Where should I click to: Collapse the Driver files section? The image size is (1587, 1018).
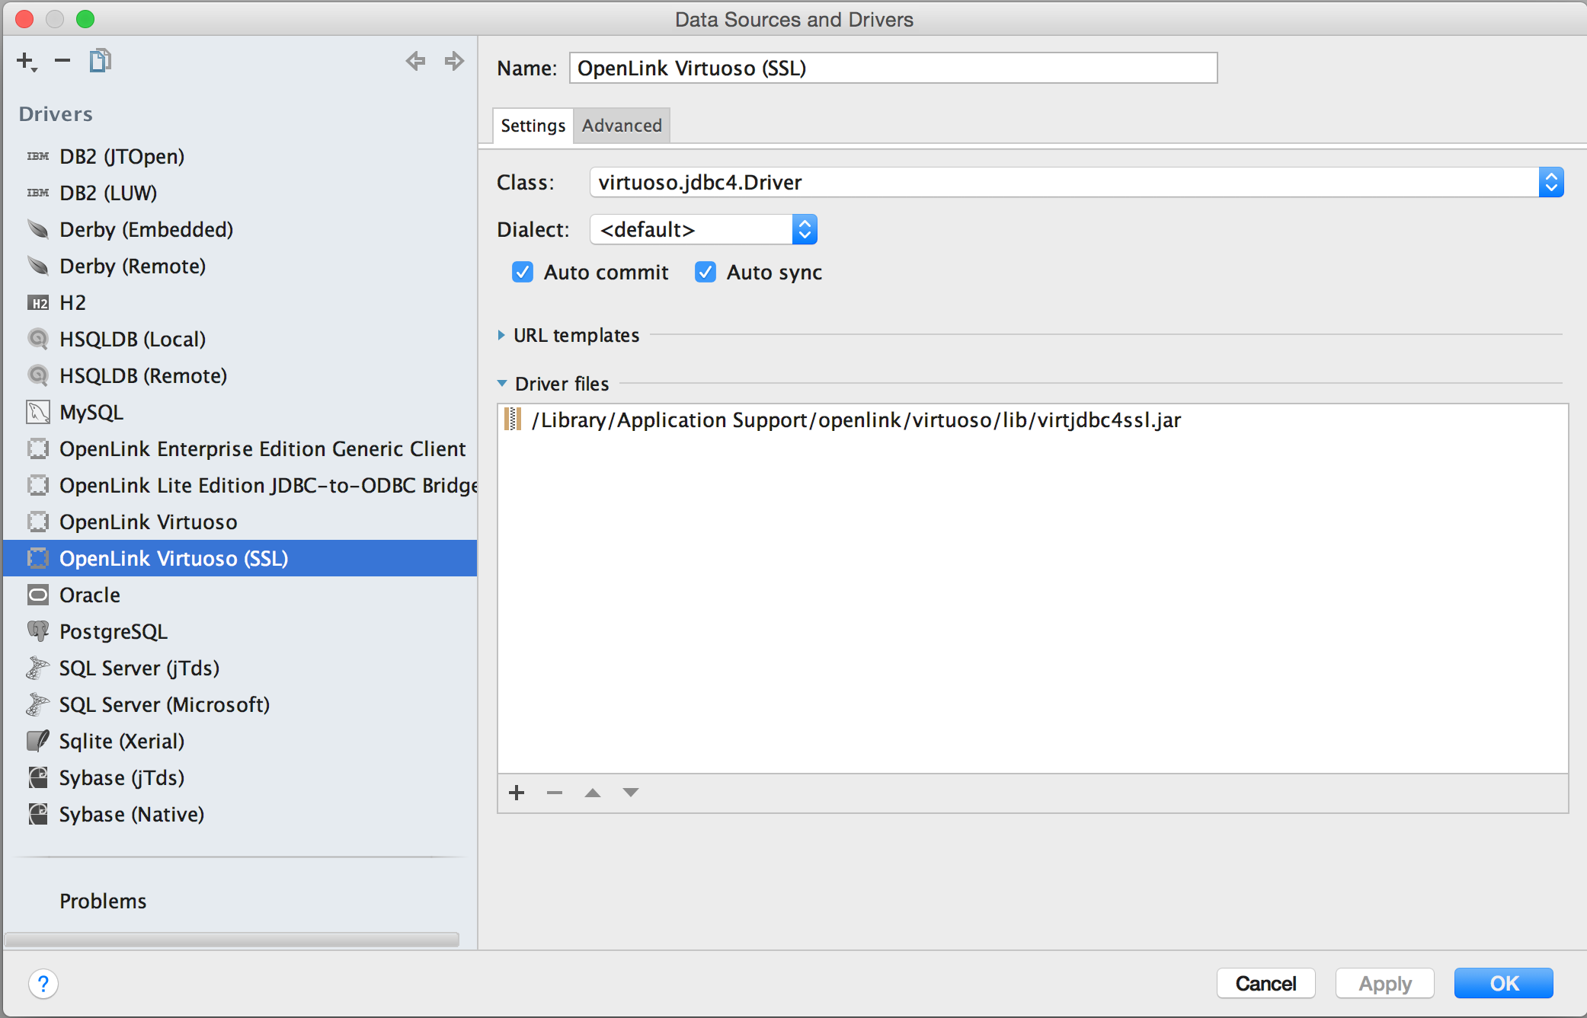502,384
